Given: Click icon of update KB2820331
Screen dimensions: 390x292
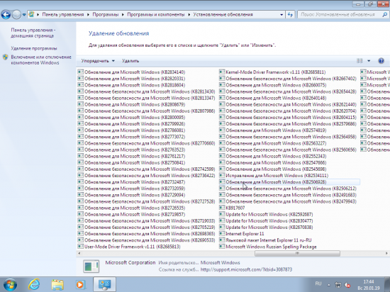Looking at the screenshot, I should pyautogui.click(x=80, y=79).
